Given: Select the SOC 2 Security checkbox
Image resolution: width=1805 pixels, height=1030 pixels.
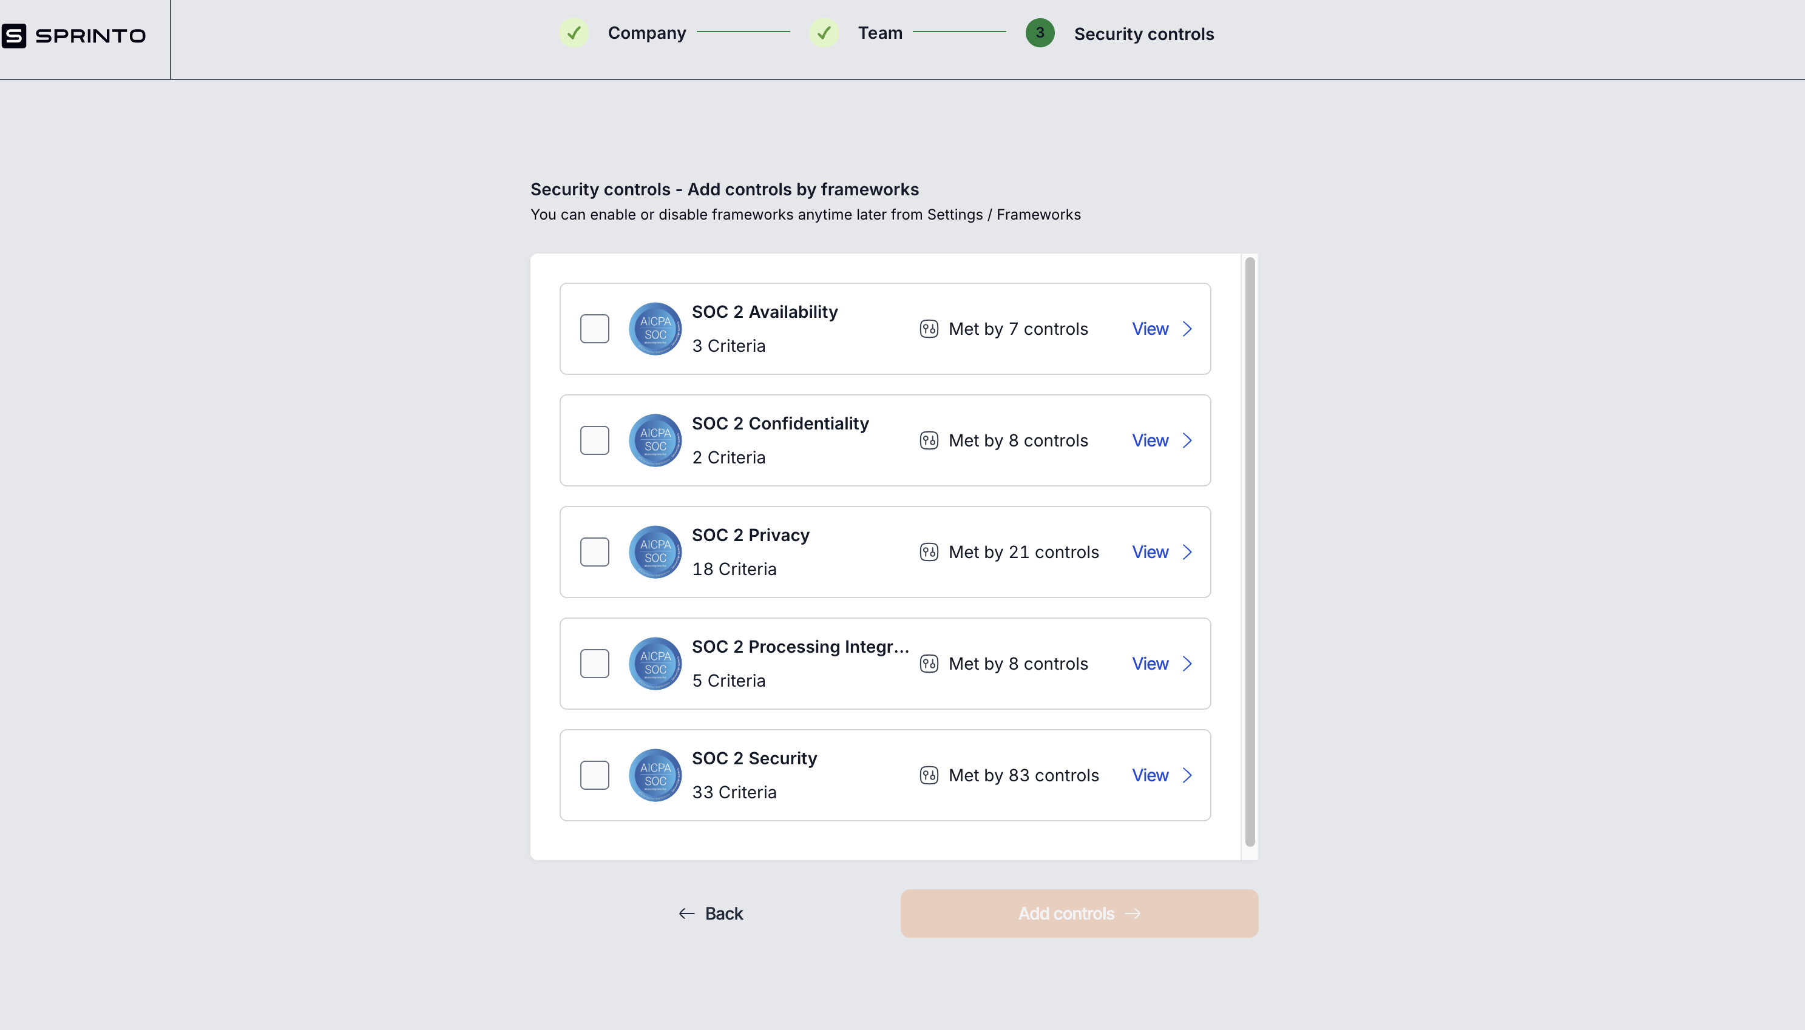Looking at the screenshot, I should coord(594,775).
